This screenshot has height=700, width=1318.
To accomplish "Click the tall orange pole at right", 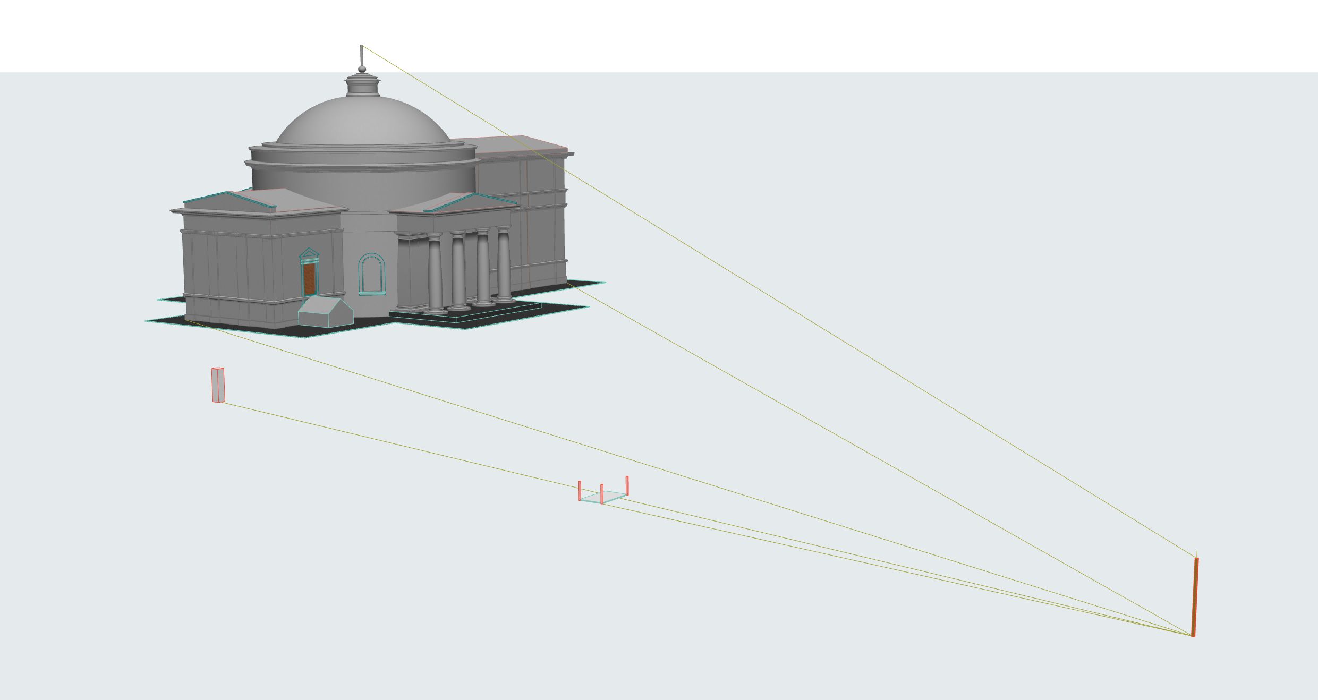I will pyautogui.click(x=1195, y=596).
